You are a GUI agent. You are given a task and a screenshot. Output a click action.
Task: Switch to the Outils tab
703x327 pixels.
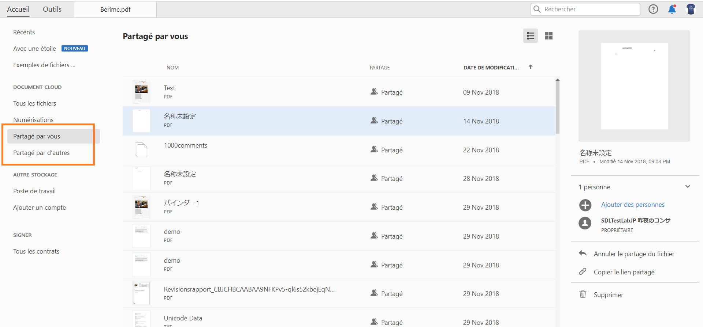[52, 9]
